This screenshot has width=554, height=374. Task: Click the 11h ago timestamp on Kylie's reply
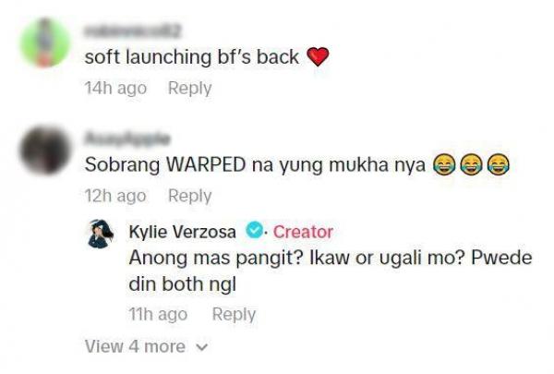click(158, 314)
